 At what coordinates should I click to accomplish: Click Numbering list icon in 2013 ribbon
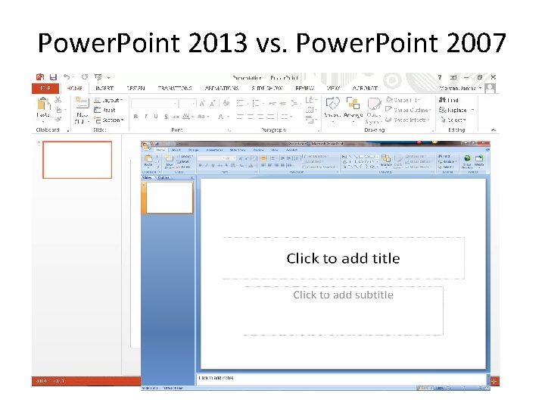256,103
